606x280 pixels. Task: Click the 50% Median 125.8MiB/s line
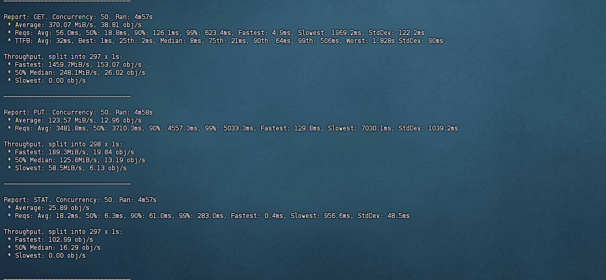(x=76, y=160)
